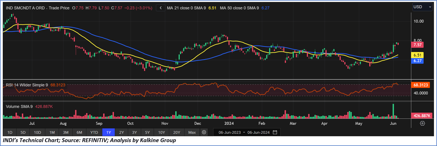Click the IND SMCNDT A ORD ticker label

25,8
